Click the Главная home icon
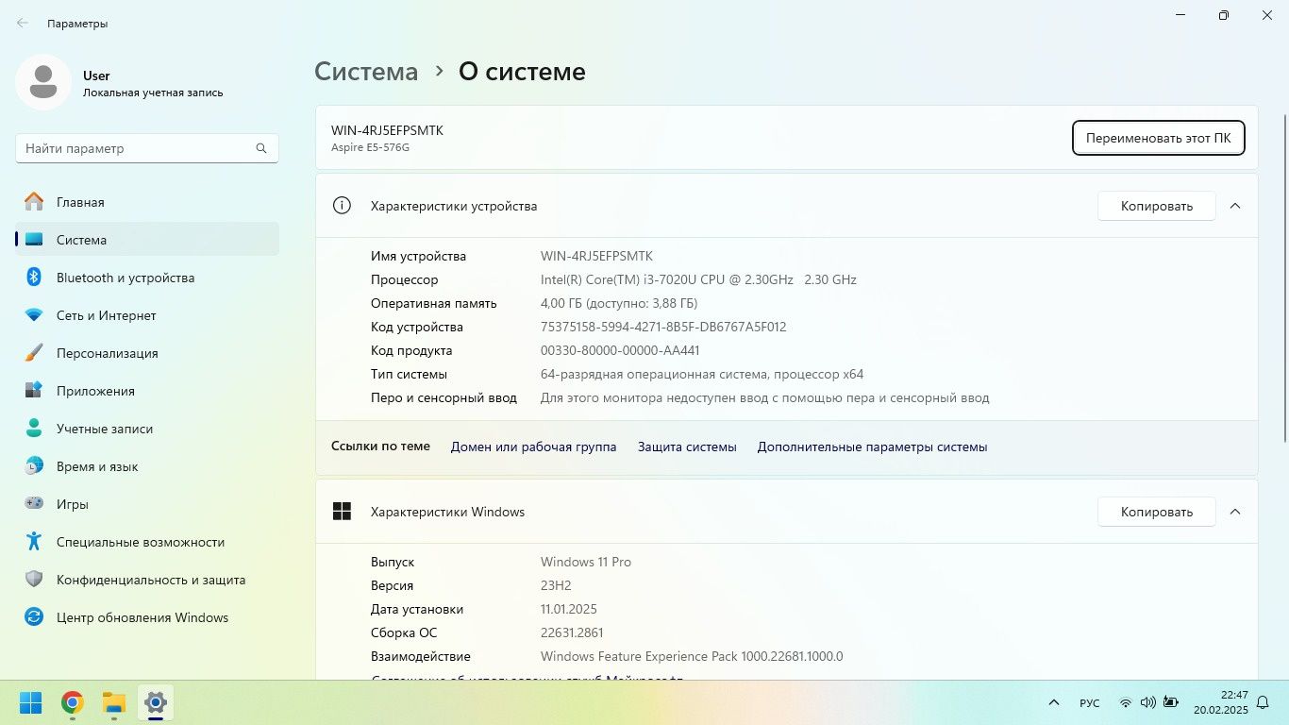The height and width of the screenshot is (725, 1289). [34, 201]
